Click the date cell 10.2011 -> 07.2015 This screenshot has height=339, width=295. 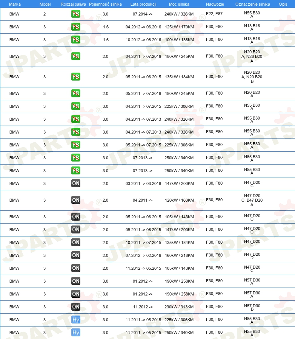143,243
